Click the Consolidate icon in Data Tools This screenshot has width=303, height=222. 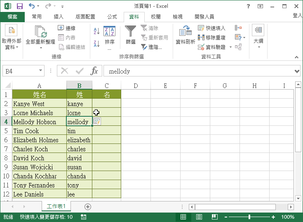(x=238, y=28)
